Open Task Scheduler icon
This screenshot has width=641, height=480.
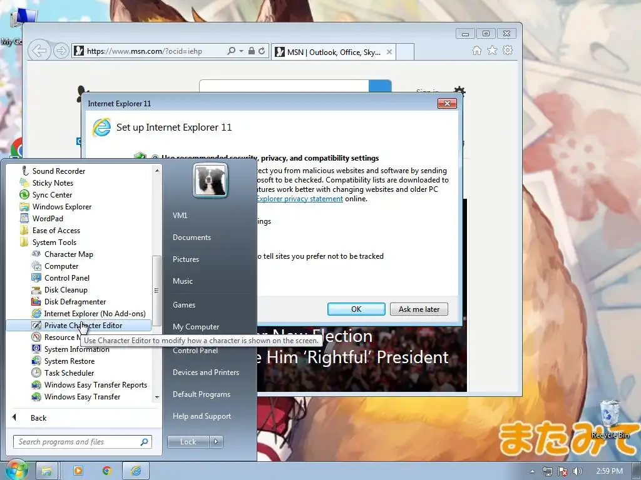coord(36,372)
